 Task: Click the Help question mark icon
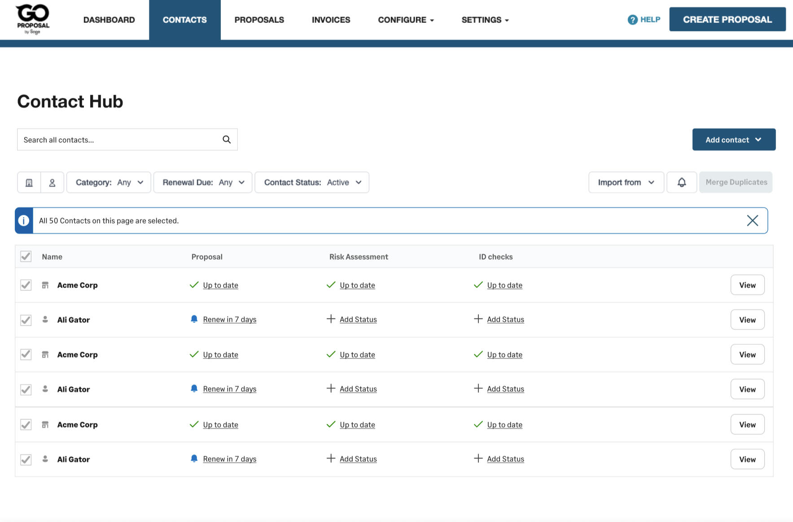pyautogui.click(x=632, y=20)
